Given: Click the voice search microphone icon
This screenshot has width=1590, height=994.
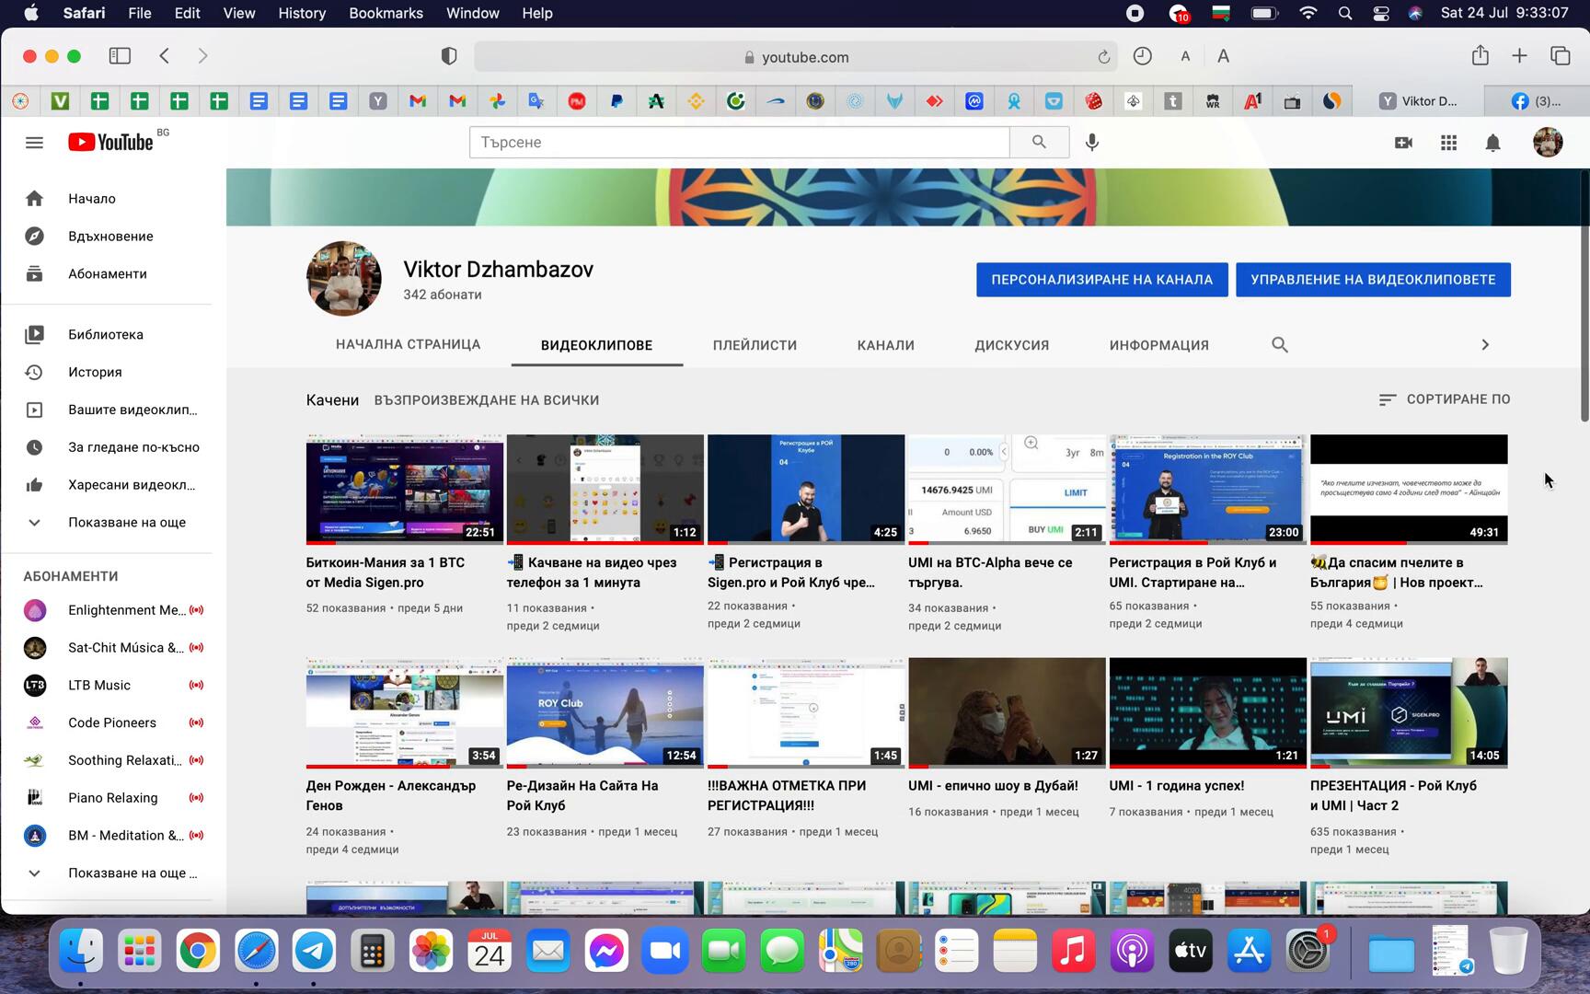Looking at the screenshot, I should click(1091, 143).
